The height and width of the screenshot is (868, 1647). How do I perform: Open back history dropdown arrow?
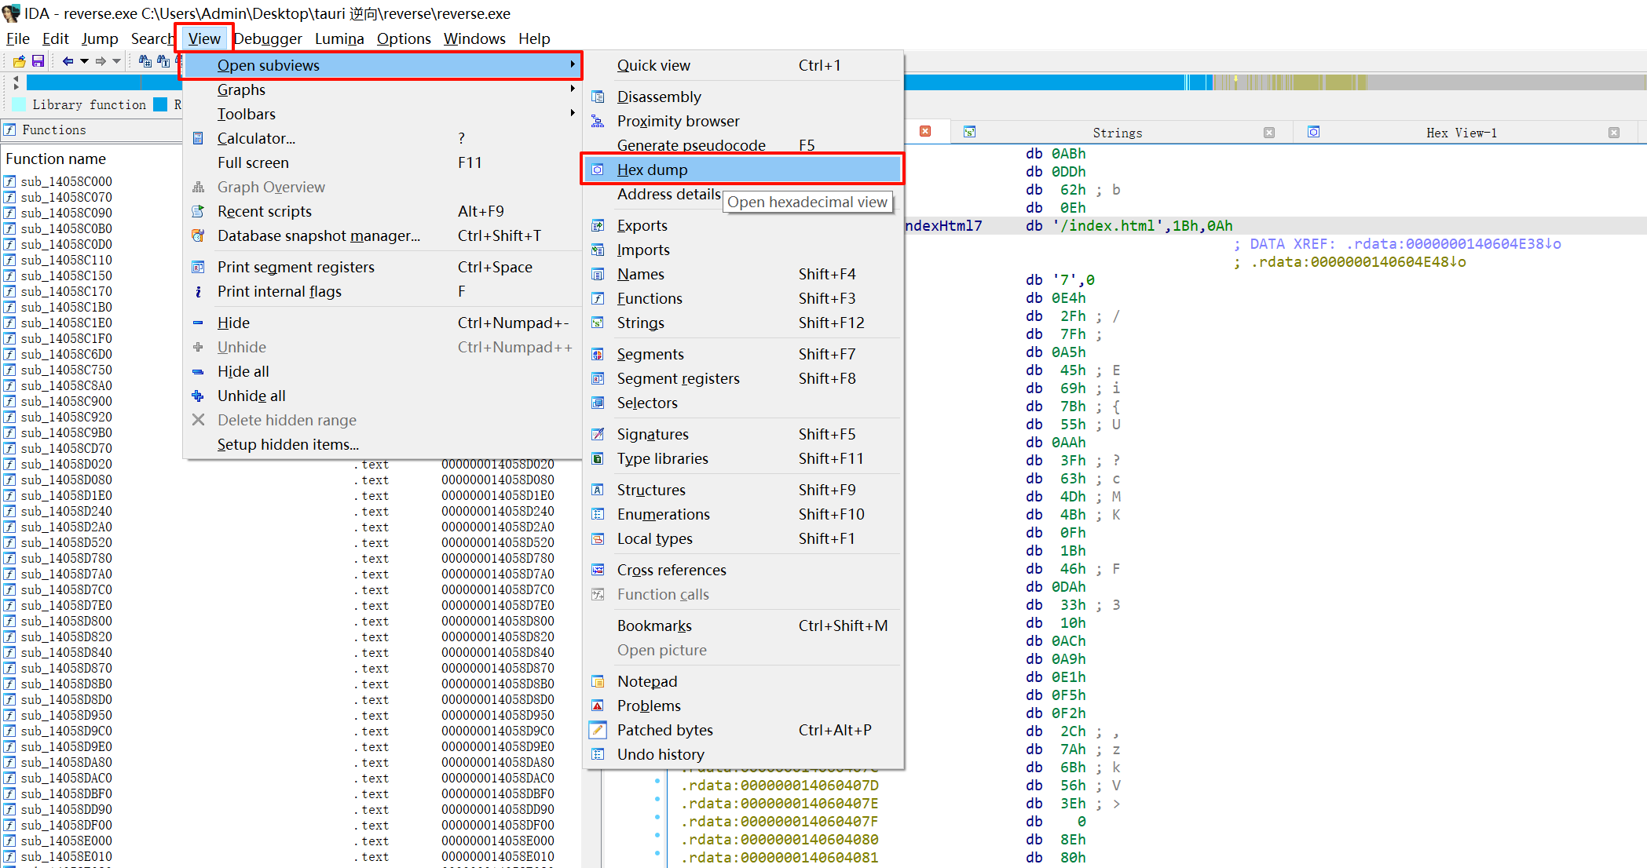(x=84, y=61)
